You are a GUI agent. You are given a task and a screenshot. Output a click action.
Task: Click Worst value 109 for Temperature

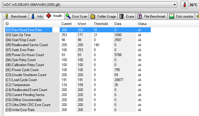pos(80,85)
